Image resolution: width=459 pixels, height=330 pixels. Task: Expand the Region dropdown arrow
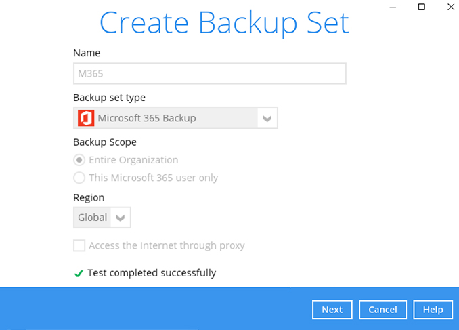click(x=121, y=218)
